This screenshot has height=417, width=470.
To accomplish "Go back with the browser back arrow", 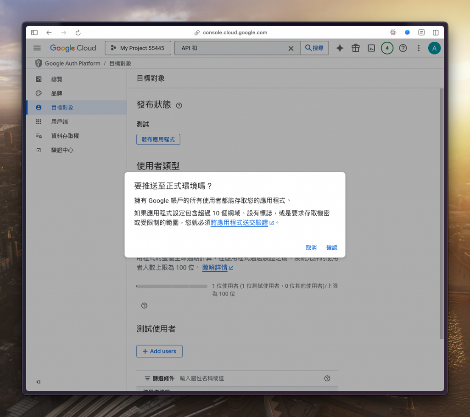I will point(49,33).
